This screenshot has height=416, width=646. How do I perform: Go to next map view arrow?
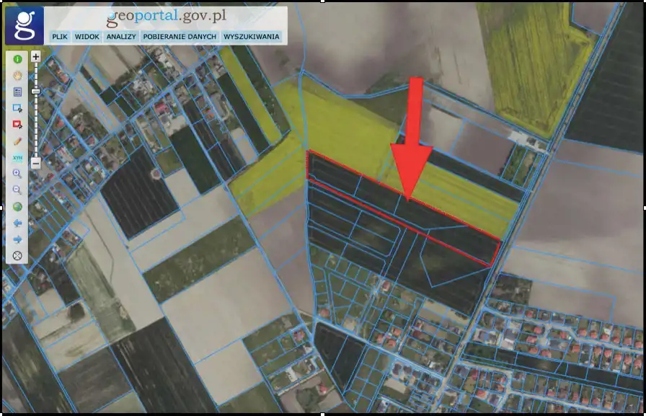(x=17, y=239)
